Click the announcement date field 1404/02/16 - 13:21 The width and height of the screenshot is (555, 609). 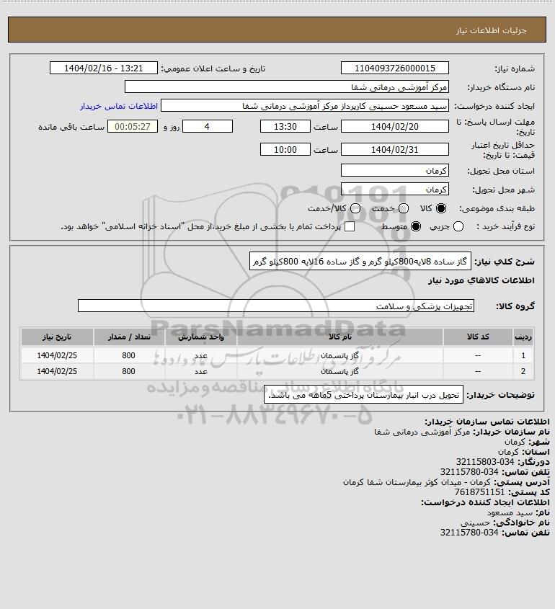(104, 68)
